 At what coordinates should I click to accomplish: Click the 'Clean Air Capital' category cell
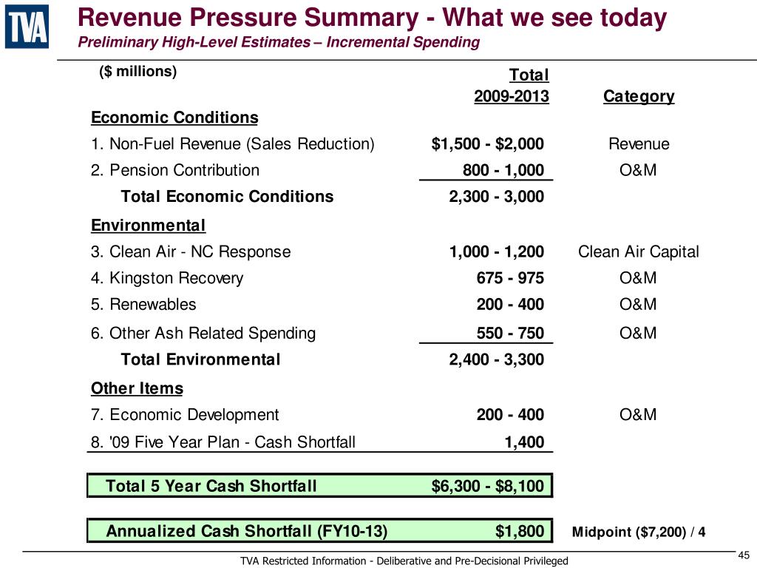639,251
